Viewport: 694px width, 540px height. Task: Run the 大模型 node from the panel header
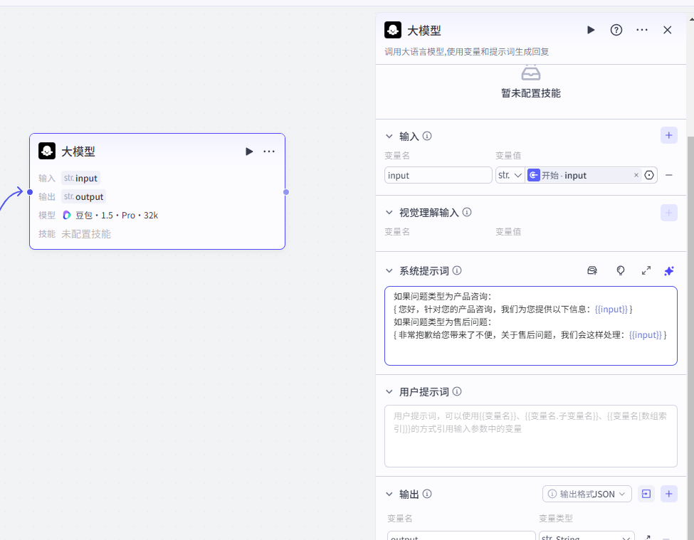[591, 30]
